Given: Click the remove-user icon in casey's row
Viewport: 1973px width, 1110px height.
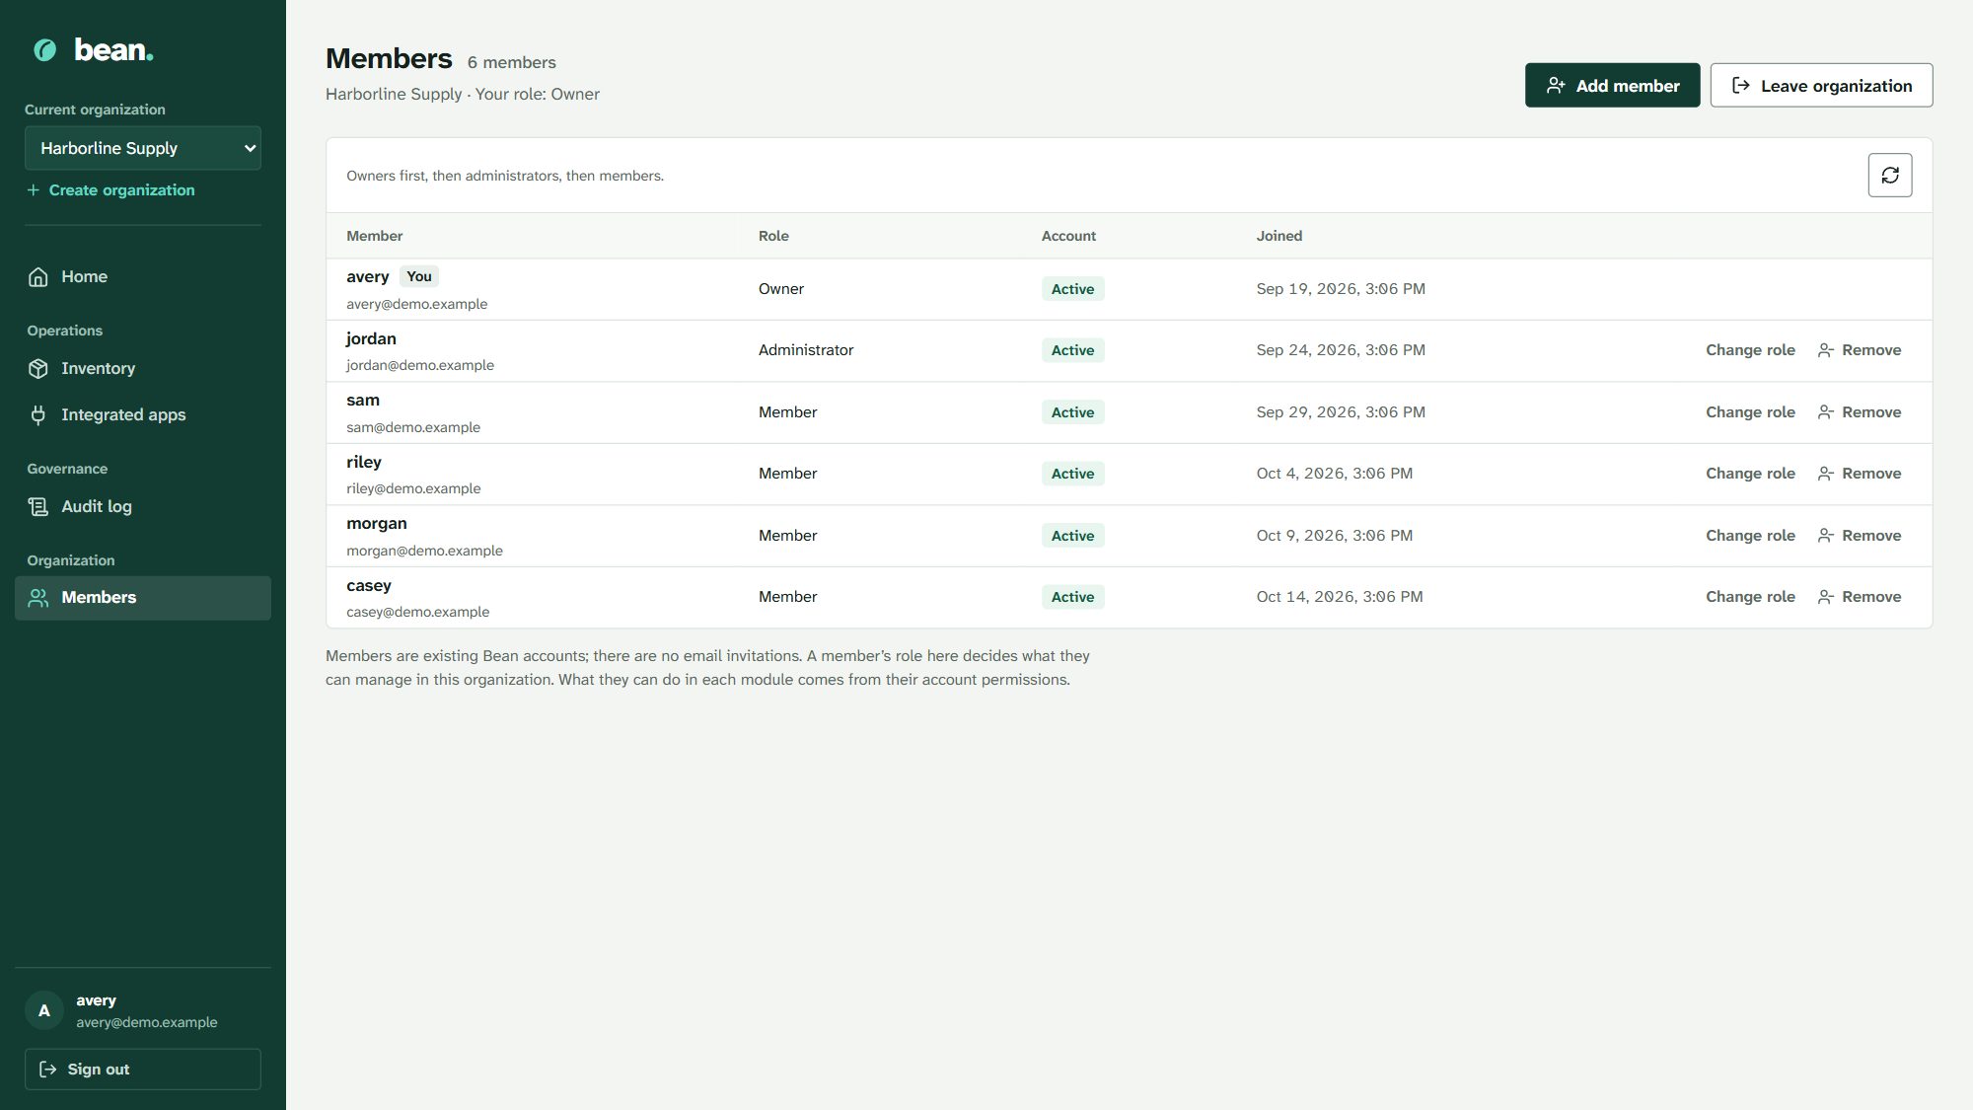Looking at the screenshot, I should point(1825,597).
